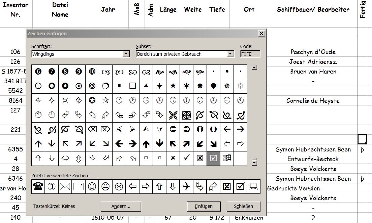Image resolution: width=372 pixels, height=223 pixels.
Task: Choose the Windows logo symbol in grid
Action: click(227, 158)
